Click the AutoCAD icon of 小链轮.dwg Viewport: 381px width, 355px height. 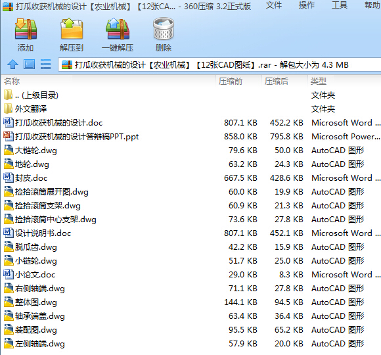[9, 260]
